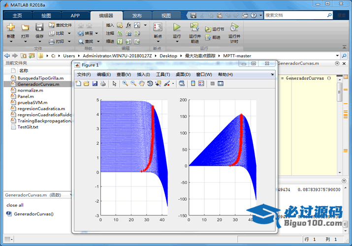Click the 转至 (Go To) button
Image resolution: width=352 pixels, height=246 pixels.
click(x=85, y=33)
